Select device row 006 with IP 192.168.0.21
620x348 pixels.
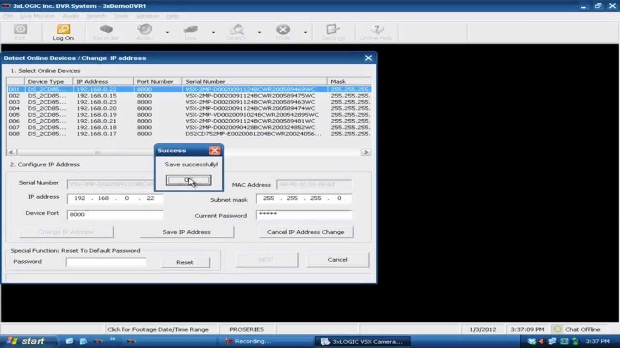[189, 121]
